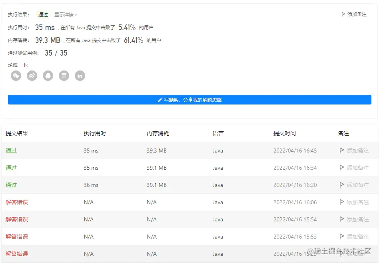379x263 pixels.
Task: Click flag icon in the 16:20 submission row
Action: pyautogui.click(x=341, y=185)
